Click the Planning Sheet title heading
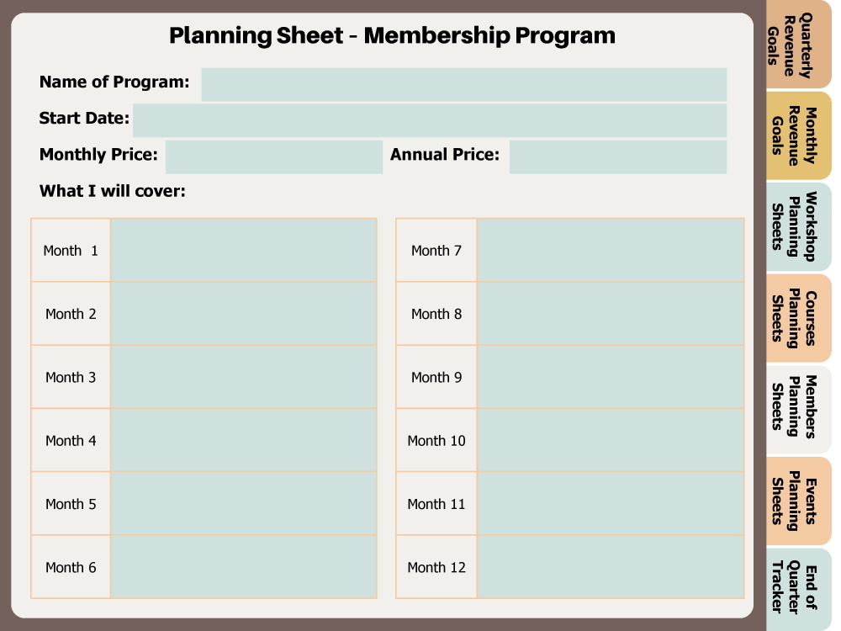 [392, 35]
